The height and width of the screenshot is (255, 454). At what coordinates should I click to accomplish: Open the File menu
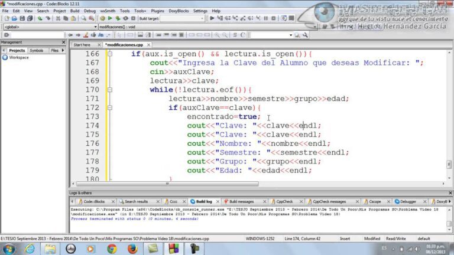[5, 11]
